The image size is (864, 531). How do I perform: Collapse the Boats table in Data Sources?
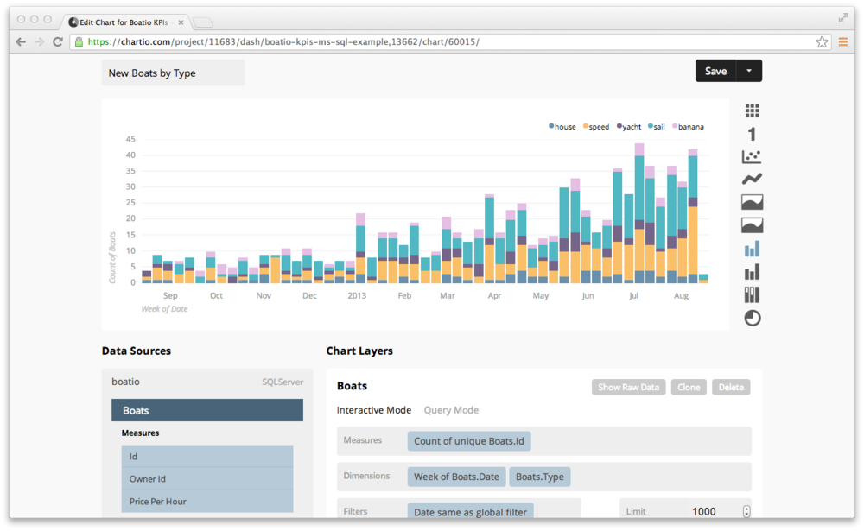pyautogui.click(x=207, y=410)
